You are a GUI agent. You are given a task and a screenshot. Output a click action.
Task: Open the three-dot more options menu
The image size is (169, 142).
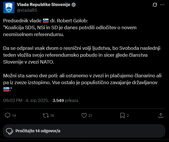(162, 5)
